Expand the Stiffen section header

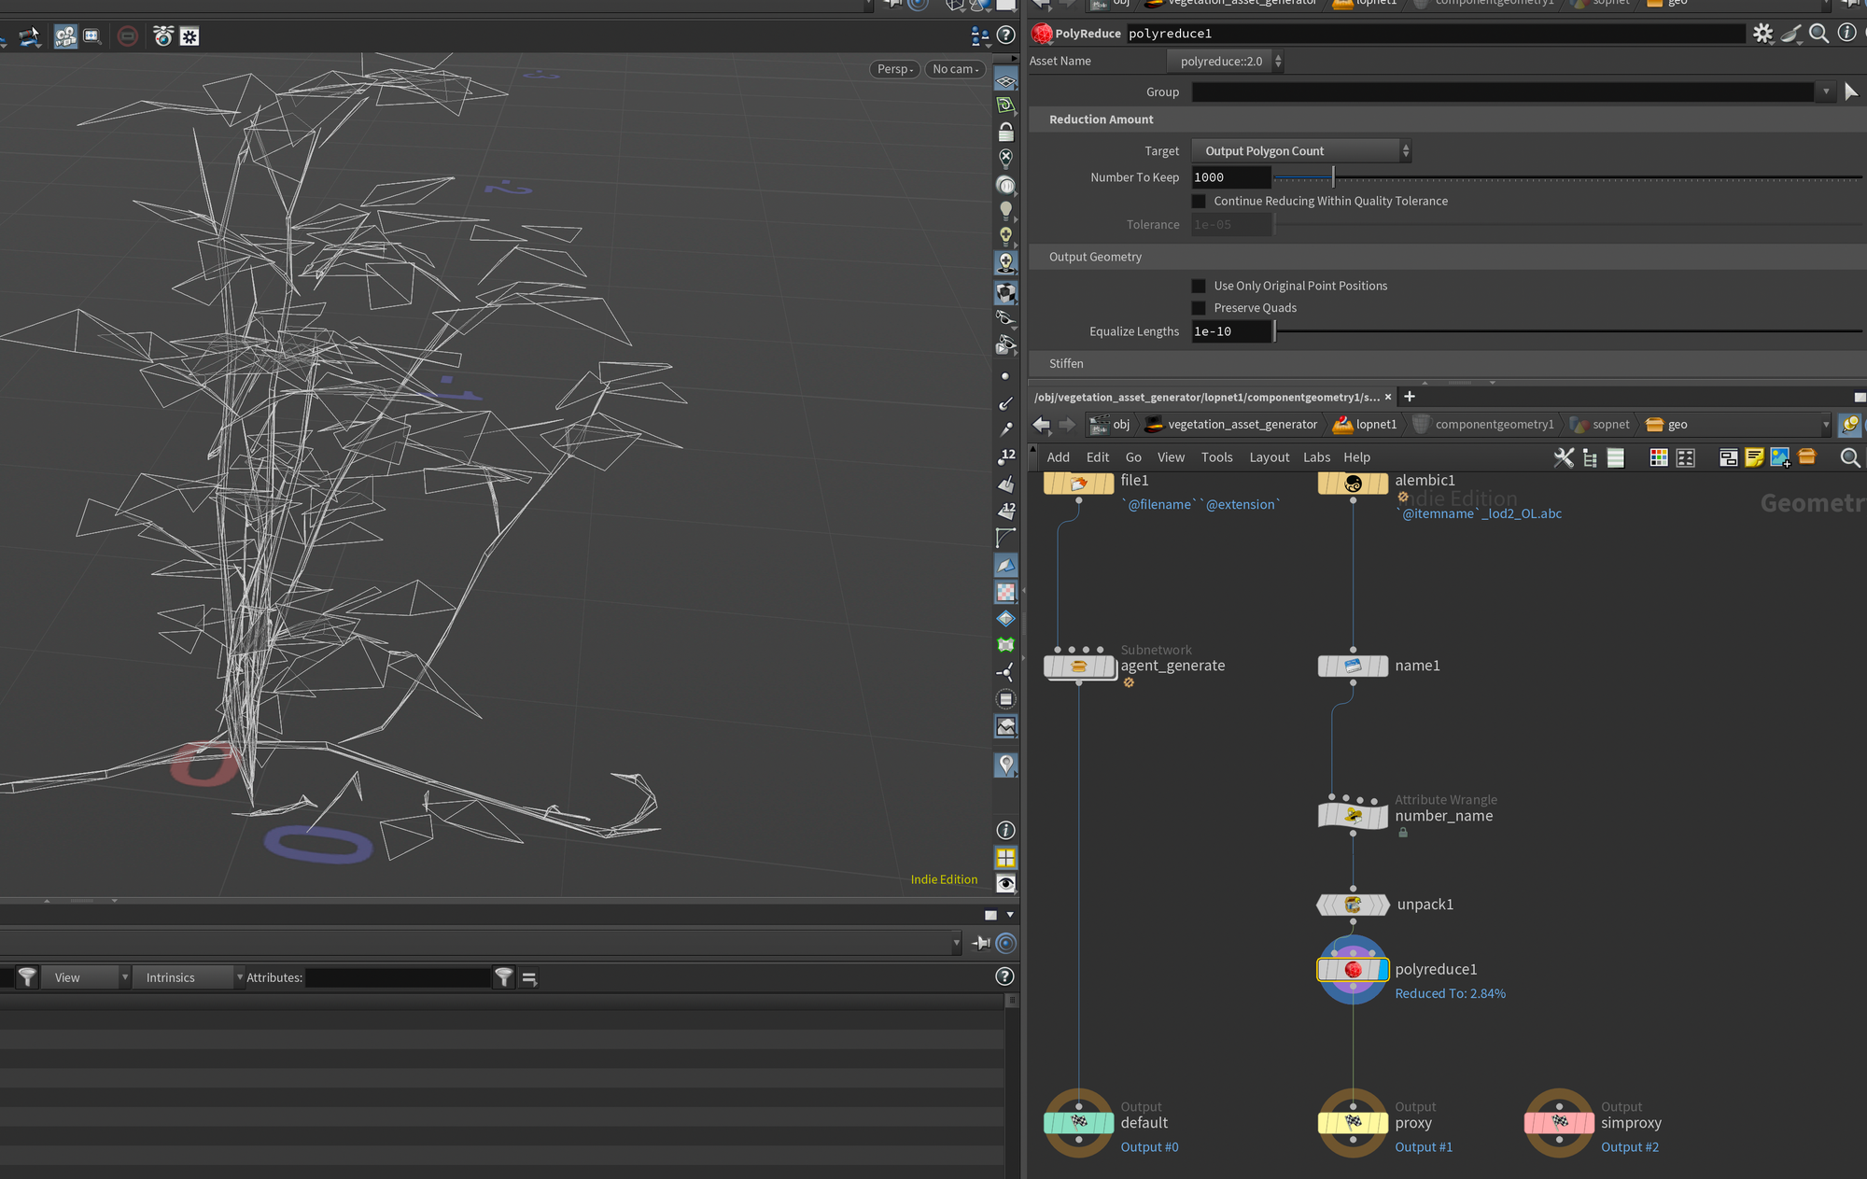tap(1066, 364)
